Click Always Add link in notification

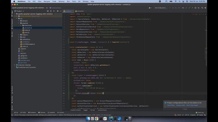point(181,105)
